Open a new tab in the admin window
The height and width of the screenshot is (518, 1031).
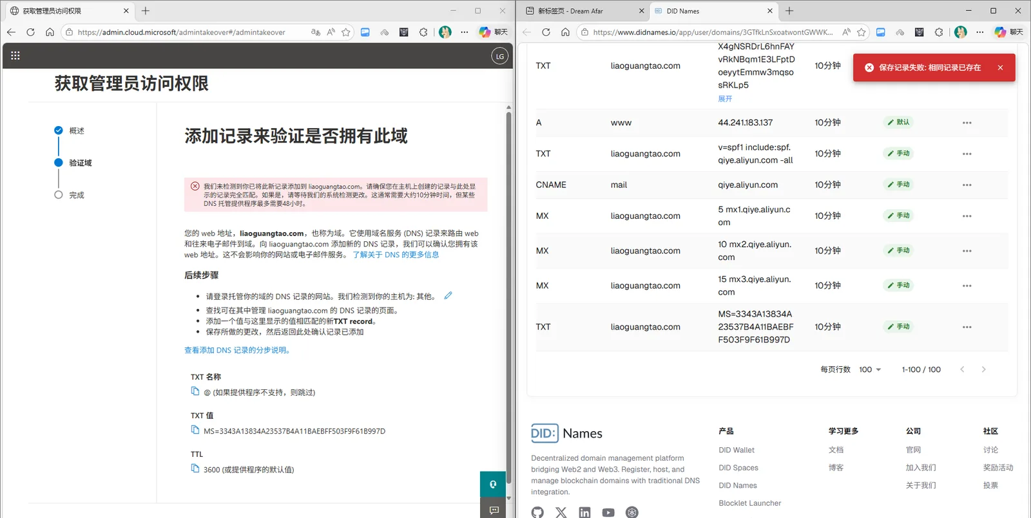[x=146, y=11]
